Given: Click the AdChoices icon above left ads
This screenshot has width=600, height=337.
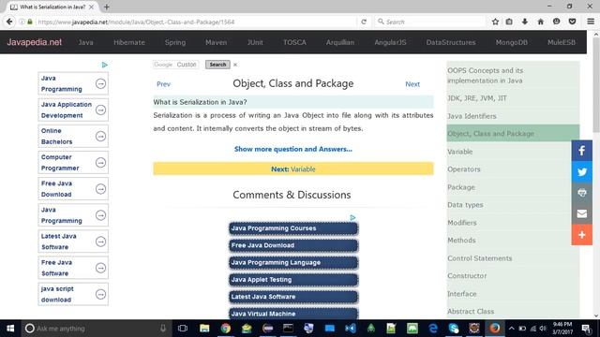Looking at the screenshot, I should (104, 65).
